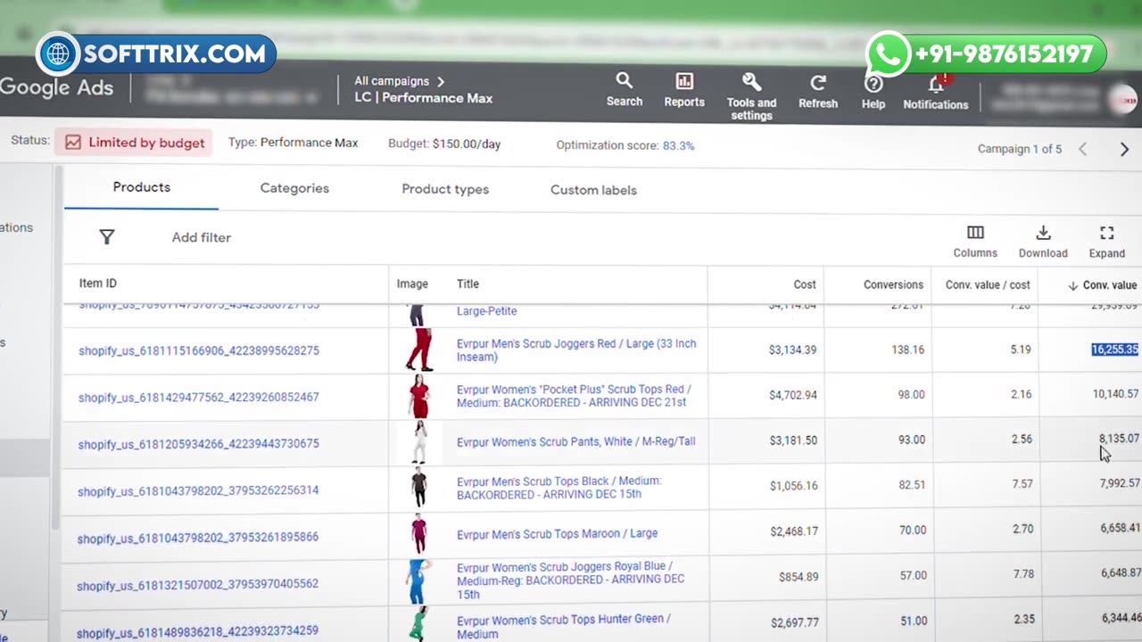Image resolution: width=1142 pixels, height=642 pixels.
Task: Download the products table
Action: click(1043, 242)
